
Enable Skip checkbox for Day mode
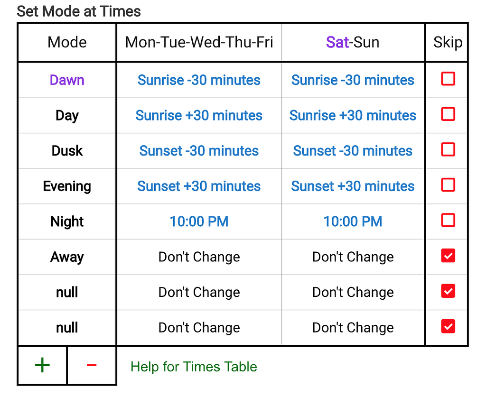(x=448, y=114)
